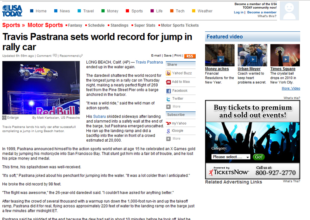The height and width of the screenshot is (220, 310).
Task: Click the Enlarge text link
Action: coord(13,118)
